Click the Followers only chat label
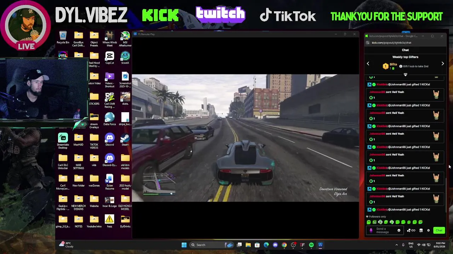The image size is (453, 254). (377, 217)
